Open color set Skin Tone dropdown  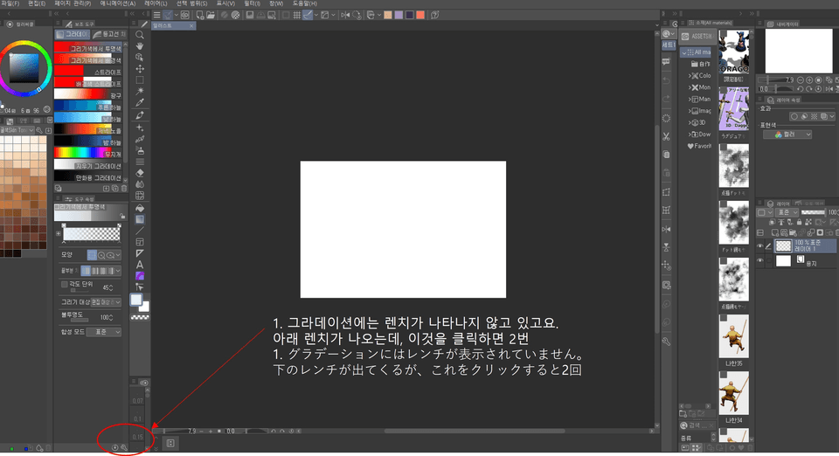(17, 130)
